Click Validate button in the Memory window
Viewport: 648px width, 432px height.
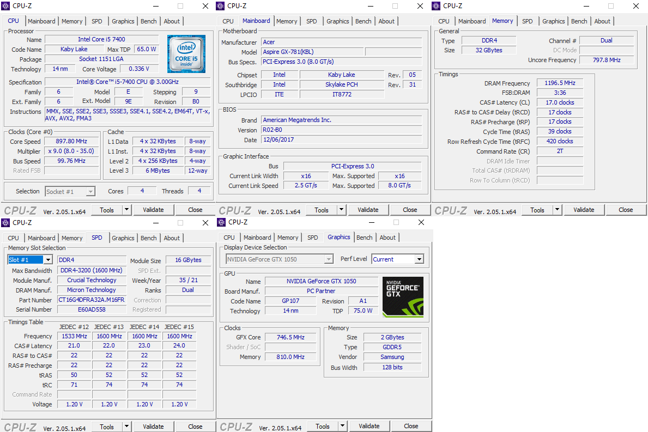coord(584,210)
